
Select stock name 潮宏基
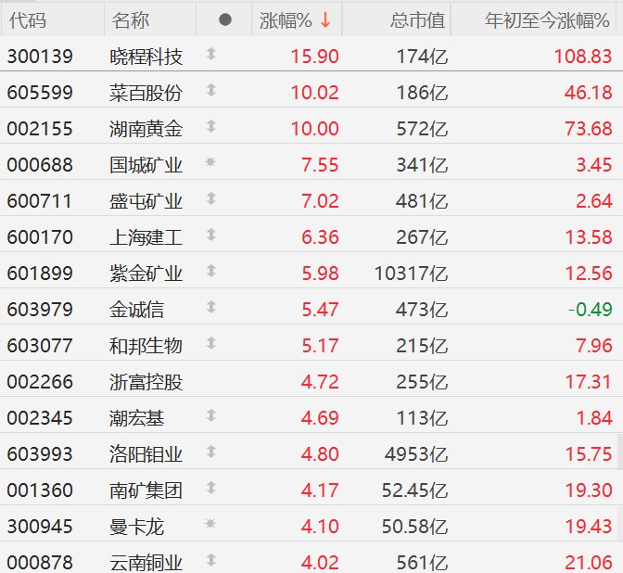136,418
